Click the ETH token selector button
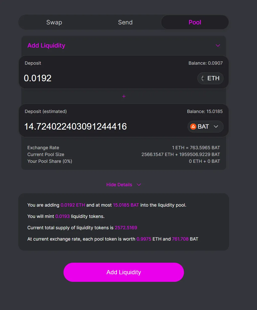The image size is (257, 310). click(x=210, y=78)
